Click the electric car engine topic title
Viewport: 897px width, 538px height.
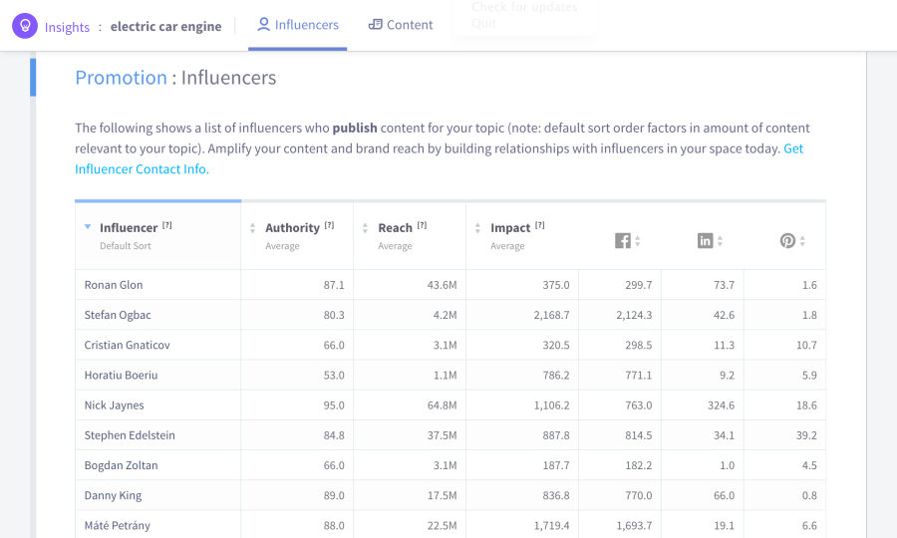pos(165,26)
